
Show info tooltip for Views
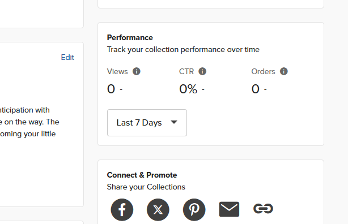[137, 71]
